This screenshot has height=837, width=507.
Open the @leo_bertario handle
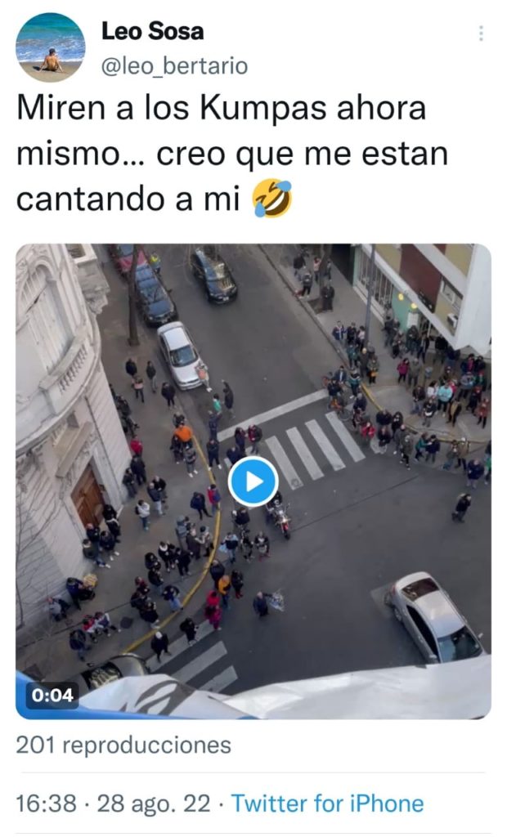pos(175,66)
